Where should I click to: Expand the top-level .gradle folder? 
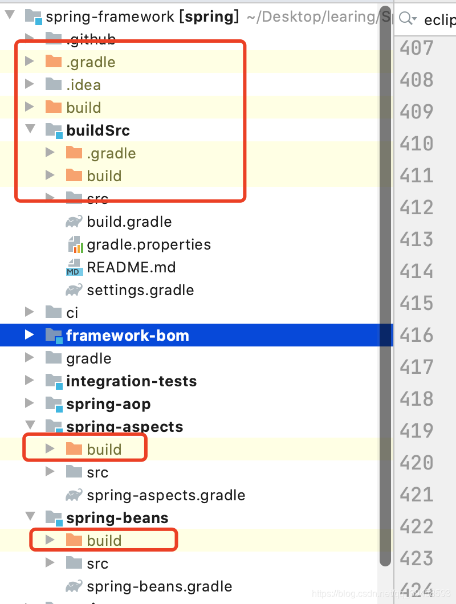(x=29, y=61)
